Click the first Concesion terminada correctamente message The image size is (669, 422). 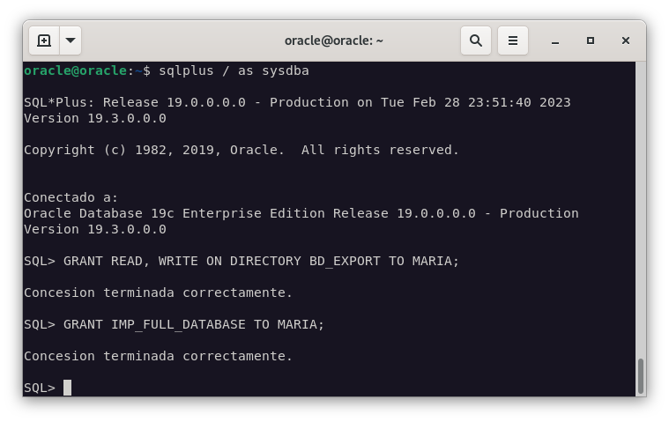(158, 292)
